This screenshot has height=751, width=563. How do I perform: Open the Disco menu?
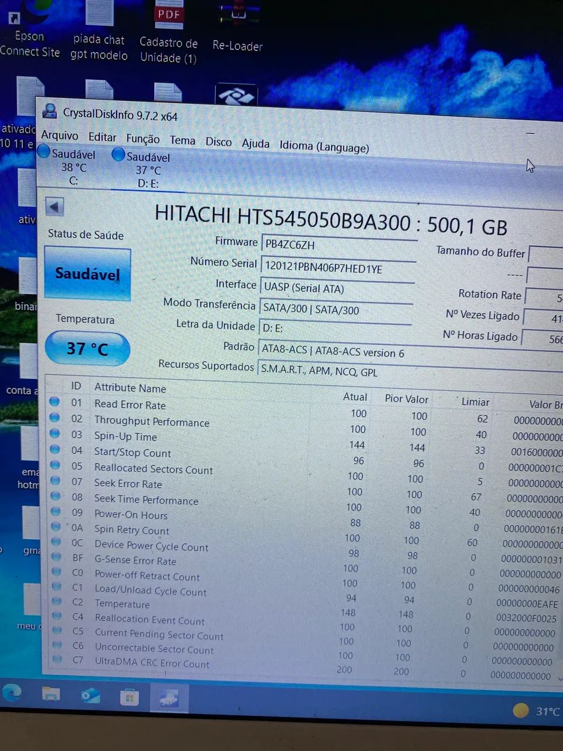[218, 142]
